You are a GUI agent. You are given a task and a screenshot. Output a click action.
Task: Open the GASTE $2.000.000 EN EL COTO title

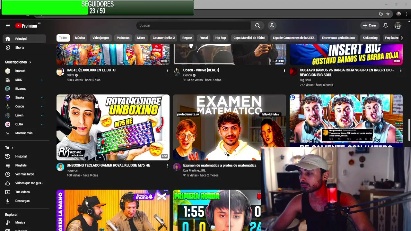91,70
